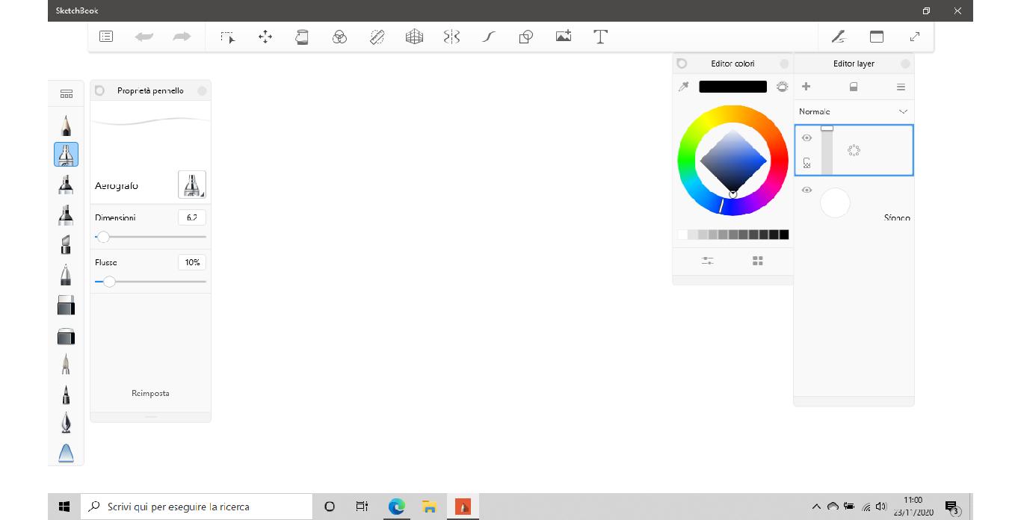
Task: Toggle visibility of the Sfondo layer
Action: (x=806, y=190)
